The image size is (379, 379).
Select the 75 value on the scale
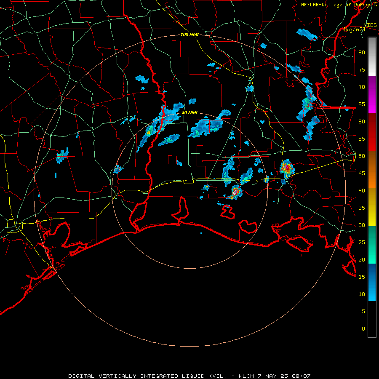click(x=362, y=69)
